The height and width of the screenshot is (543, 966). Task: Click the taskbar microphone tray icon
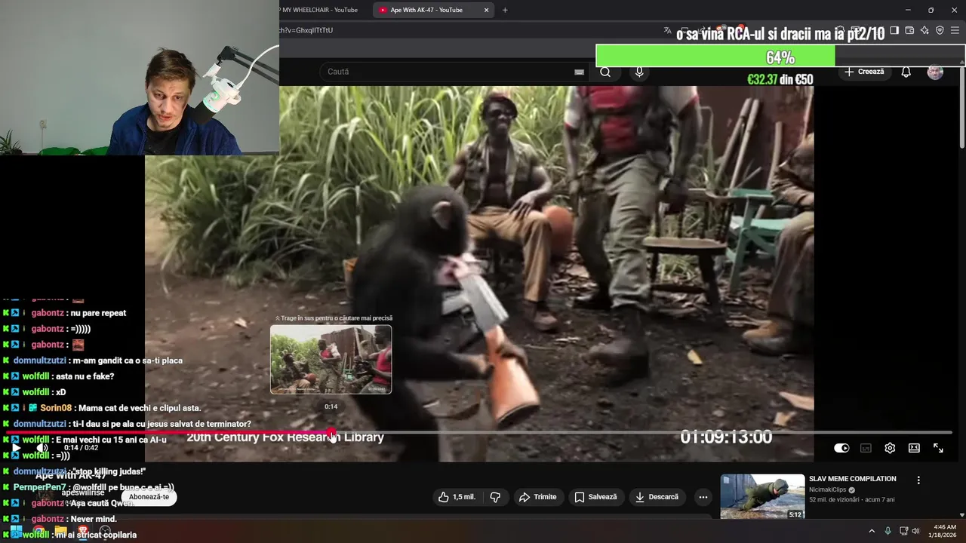888,531
